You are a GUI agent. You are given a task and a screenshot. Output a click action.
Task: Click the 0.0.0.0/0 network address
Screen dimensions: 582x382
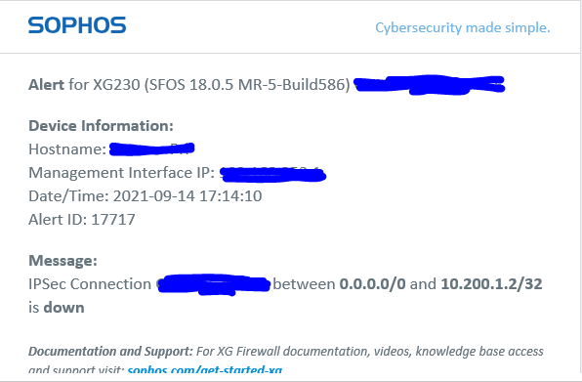[372, 284]
